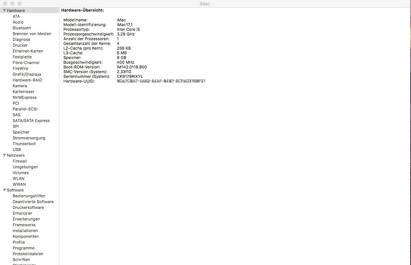Image resolution: width=411 pixels, height=265 pixels.
Task: Click the Boot-ROM value IM142.0118.B00
Action: pos(132,67)
